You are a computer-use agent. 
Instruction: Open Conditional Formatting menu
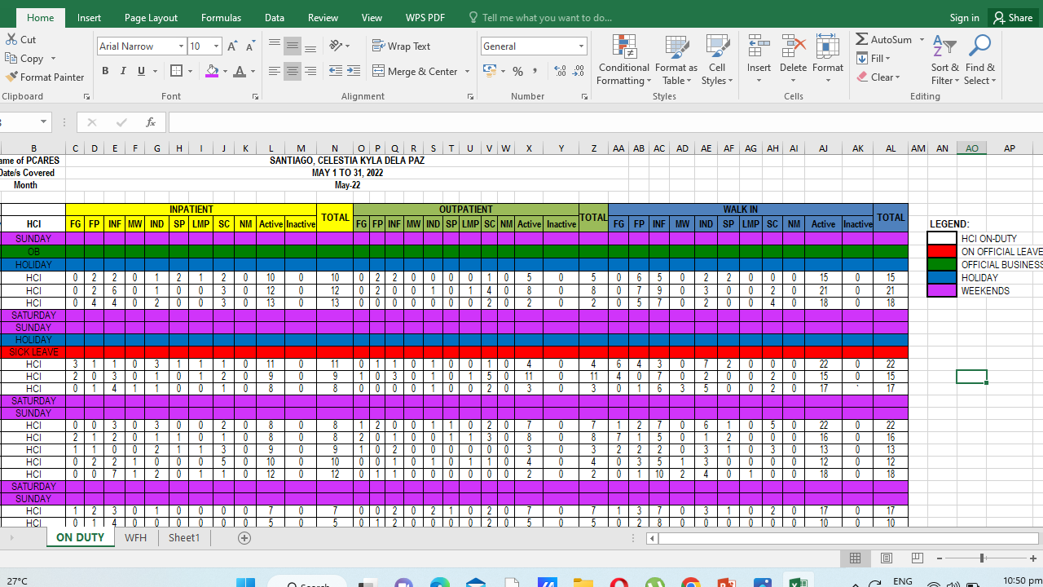(x=623, y=60)
